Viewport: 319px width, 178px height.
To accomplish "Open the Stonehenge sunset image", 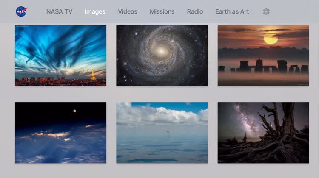I will [263, 56].
